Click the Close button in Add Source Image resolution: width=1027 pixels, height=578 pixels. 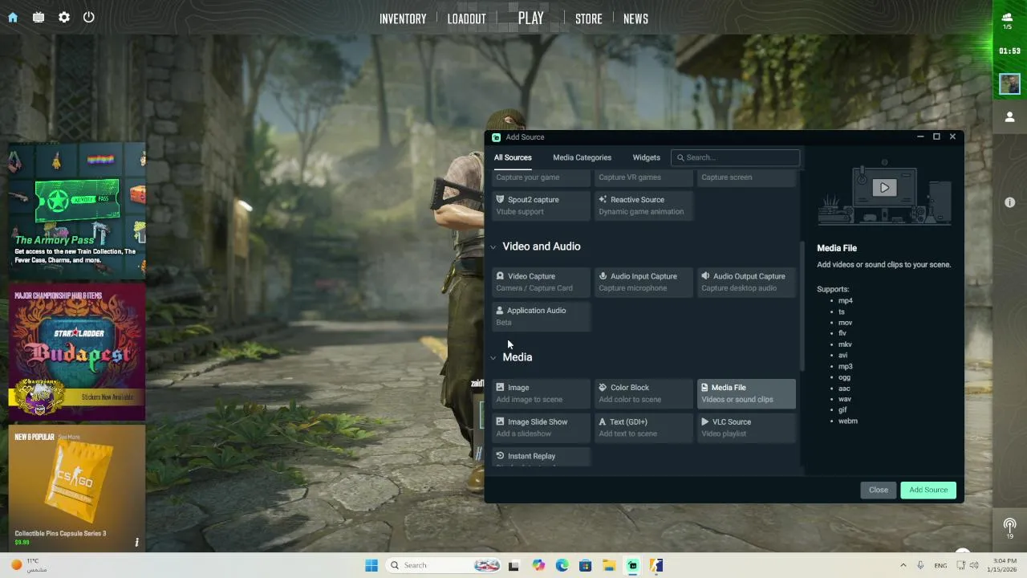click(879, 490)
